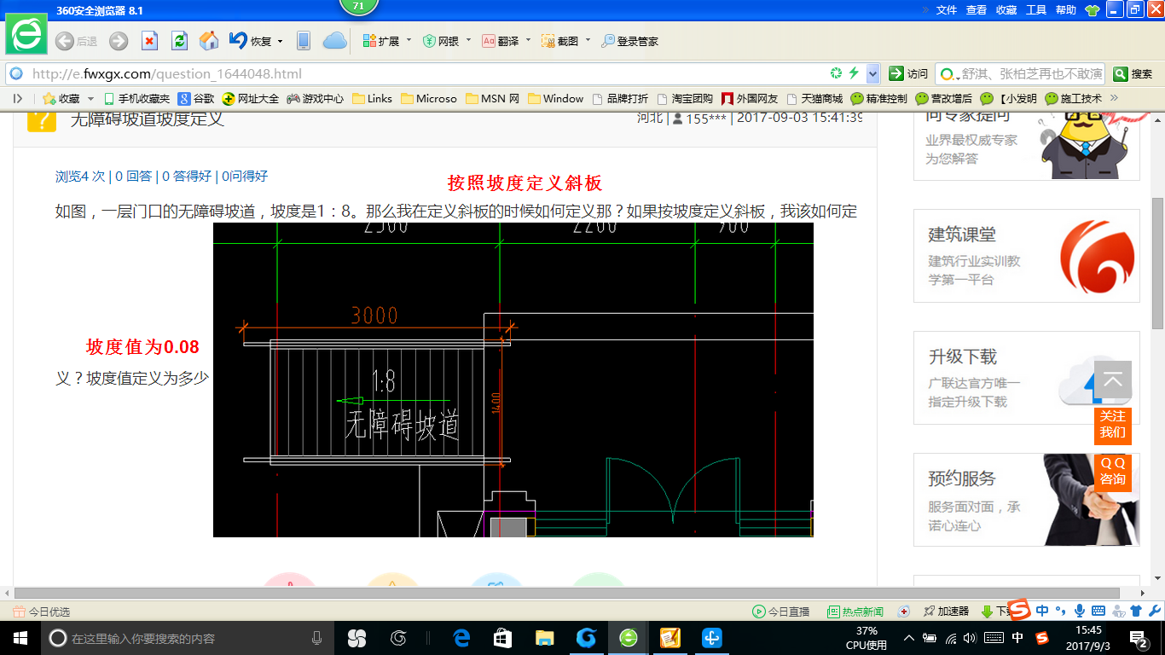Open 扩展 extensions toolbar button

[381, 41]
